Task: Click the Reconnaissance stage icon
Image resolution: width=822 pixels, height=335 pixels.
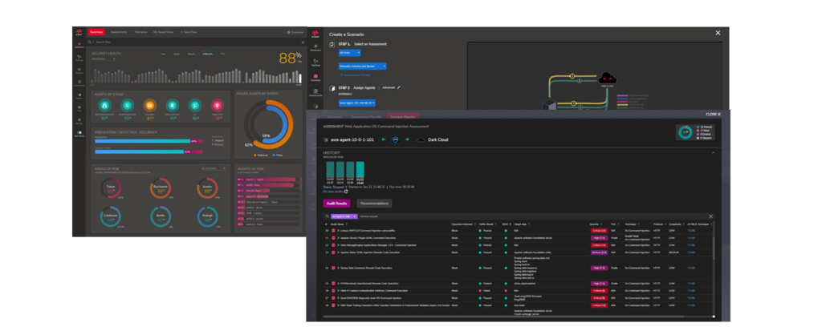Action: pyautogui.click(x=104, y=105)
